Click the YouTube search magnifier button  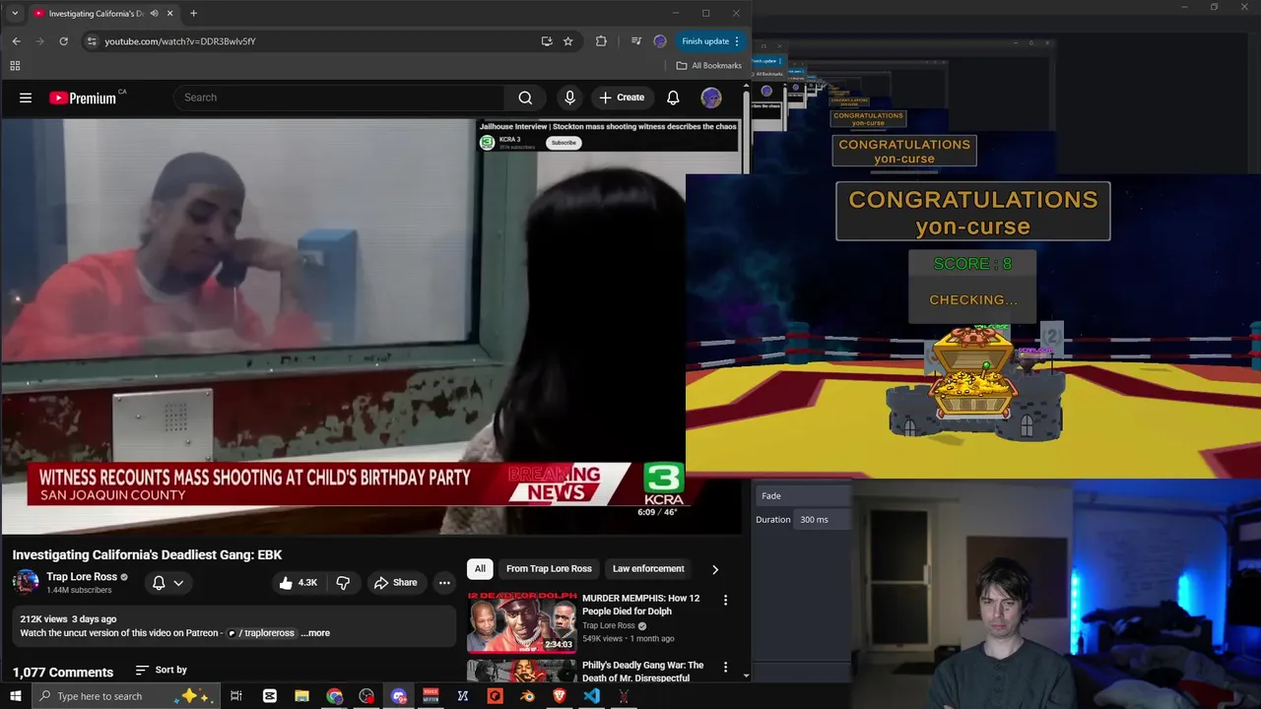525,97
